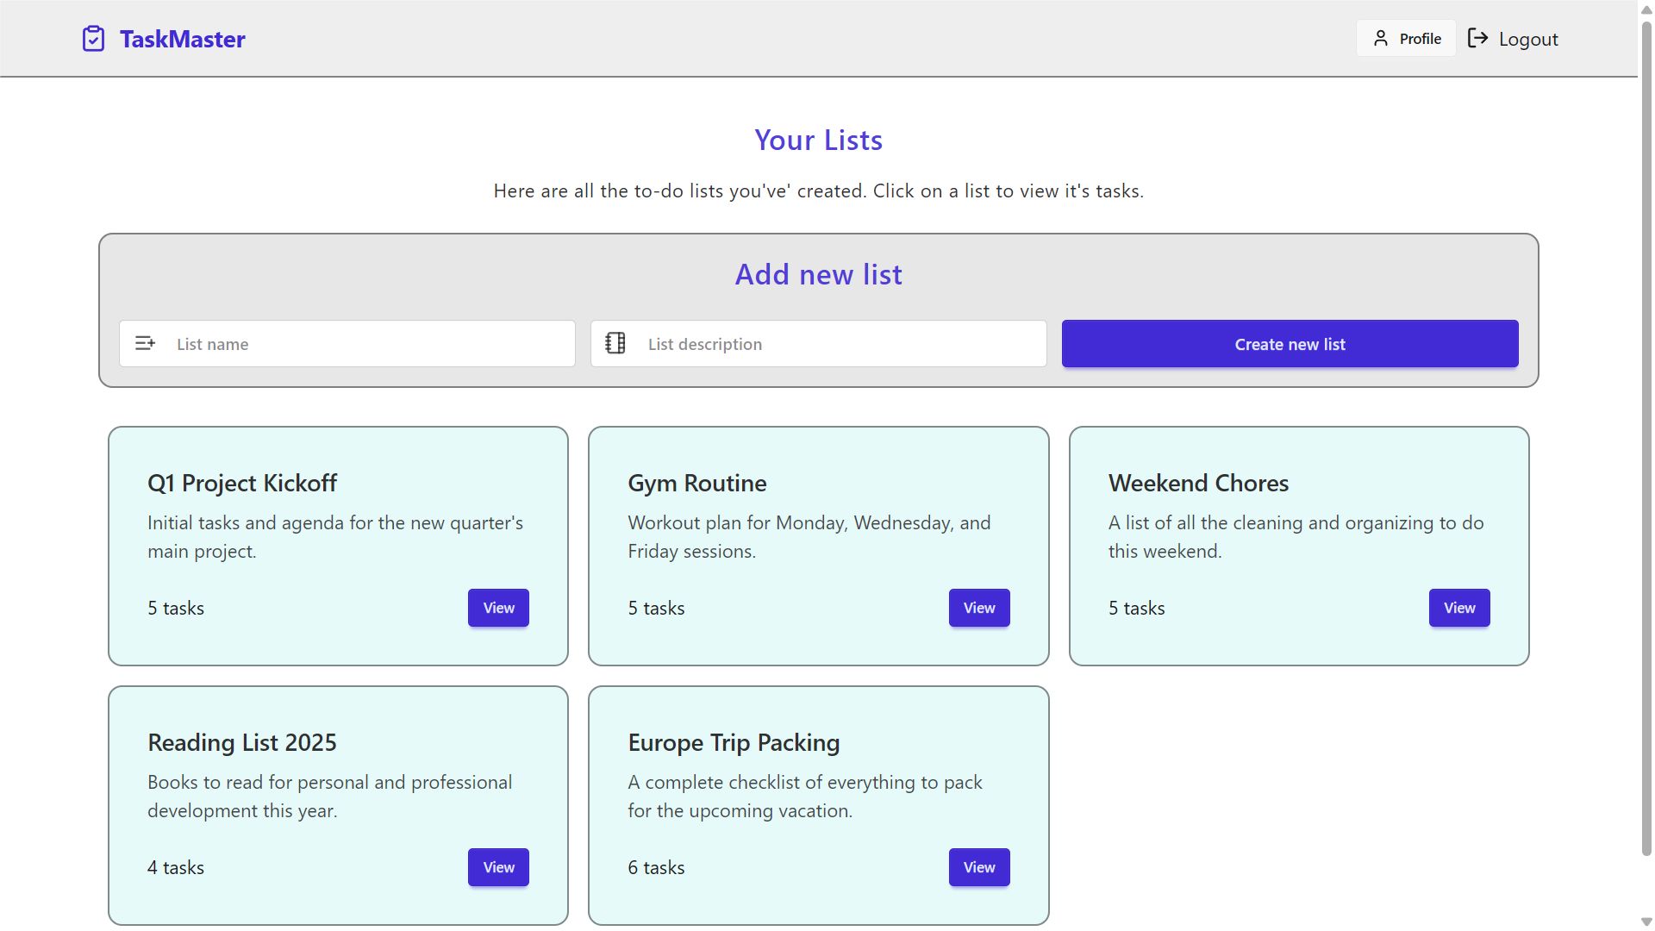The image size is (1655, 931).
Task: Click the Logout arrow icon
Action: [1477, 38]
